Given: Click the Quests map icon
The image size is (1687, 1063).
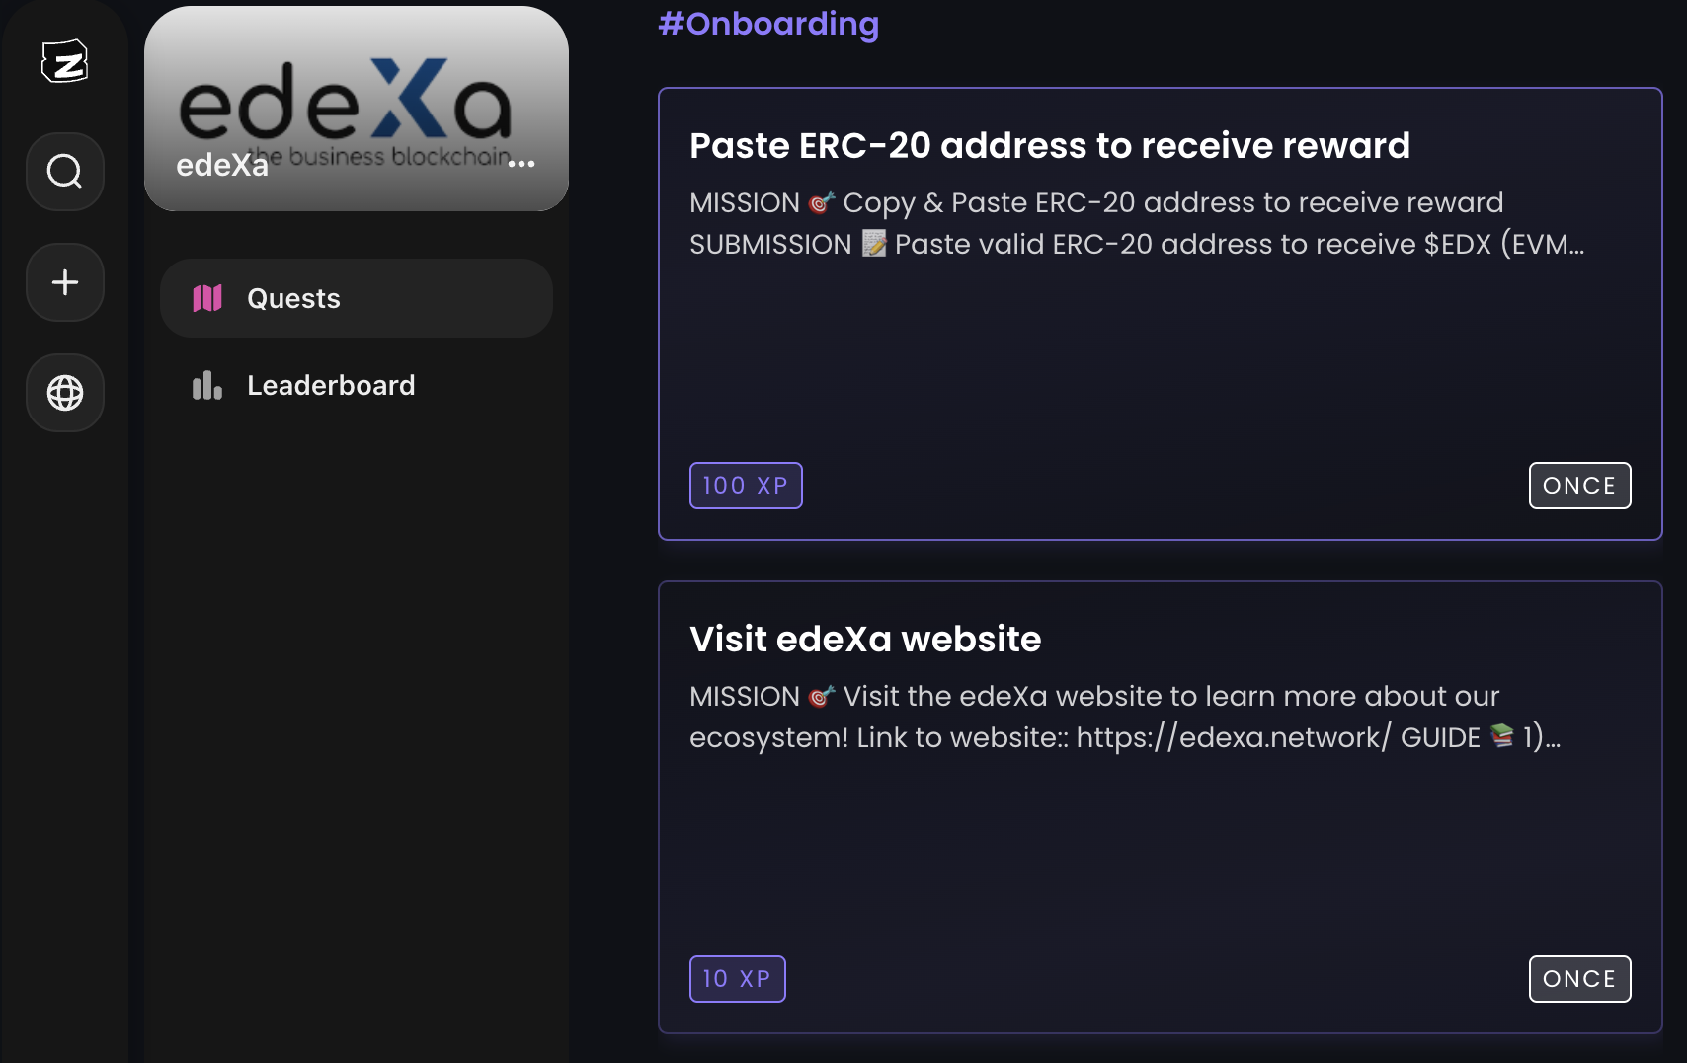Looking at the screenshot, I should 207,298.
